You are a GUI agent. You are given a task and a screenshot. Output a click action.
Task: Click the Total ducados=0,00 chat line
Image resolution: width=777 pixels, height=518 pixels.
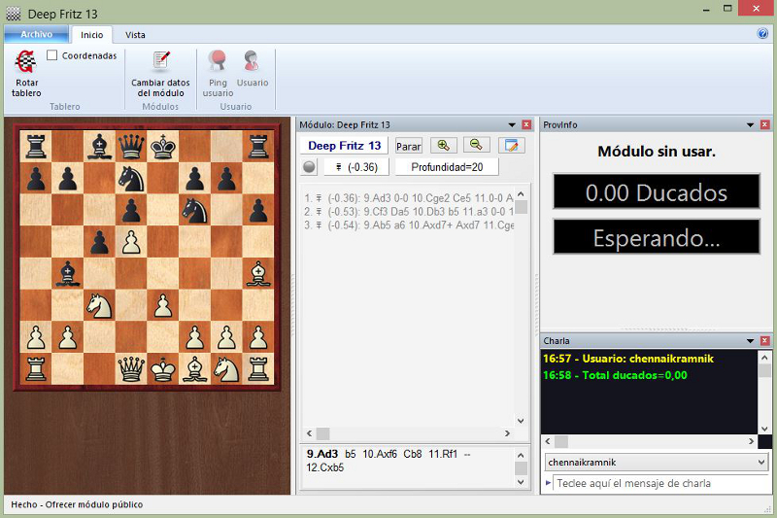click(615, 375)
